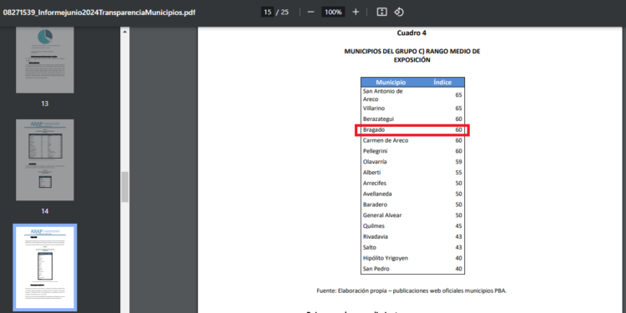
Task: Edit the current page number field showing 15
Action: tap(267, 12)
